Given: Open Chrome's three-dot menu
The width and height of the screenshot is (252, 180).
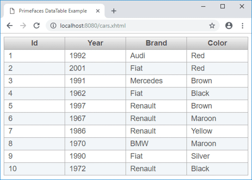Looking at the screenshot, I should [x=243, y=25].
